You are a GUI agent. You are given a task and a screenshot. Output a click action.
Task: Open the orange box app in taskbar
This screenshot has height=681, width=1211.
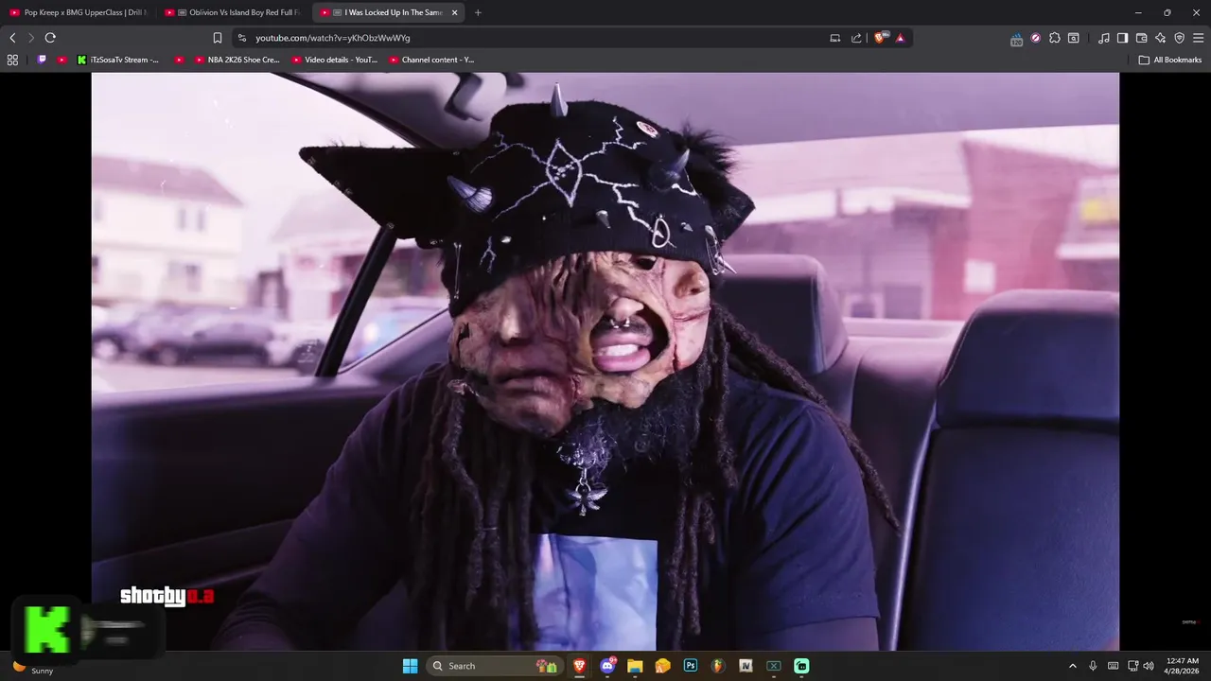[x=662, y=666]
